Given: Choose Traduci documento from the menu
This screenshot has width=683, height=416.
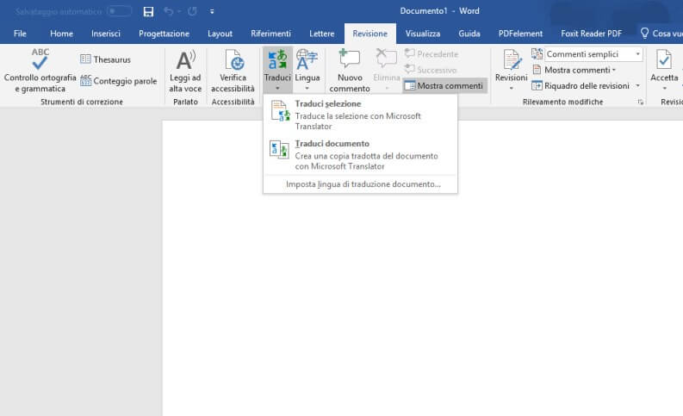Looking at the screenshot, I should coord(360,155).
